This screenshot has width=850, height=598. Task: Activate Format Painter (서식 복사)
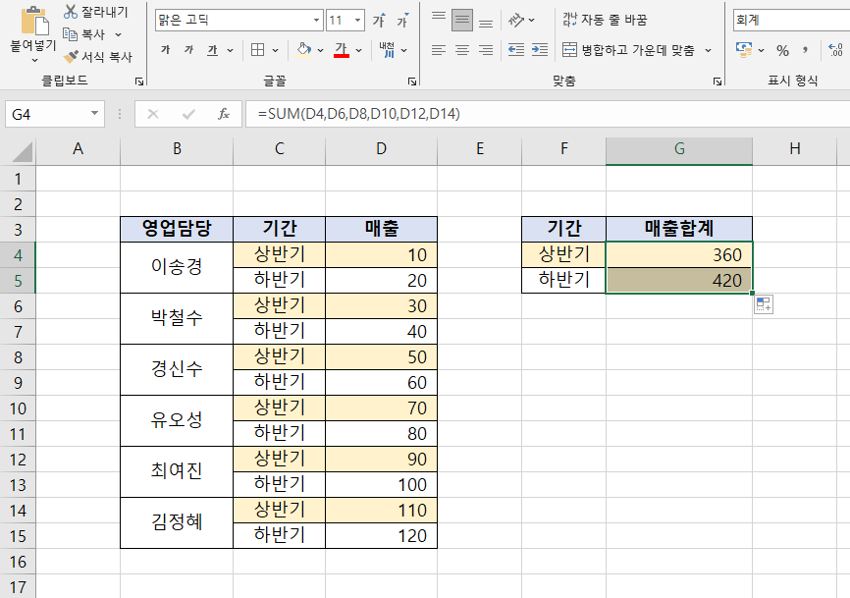click(x=97, y=56)
